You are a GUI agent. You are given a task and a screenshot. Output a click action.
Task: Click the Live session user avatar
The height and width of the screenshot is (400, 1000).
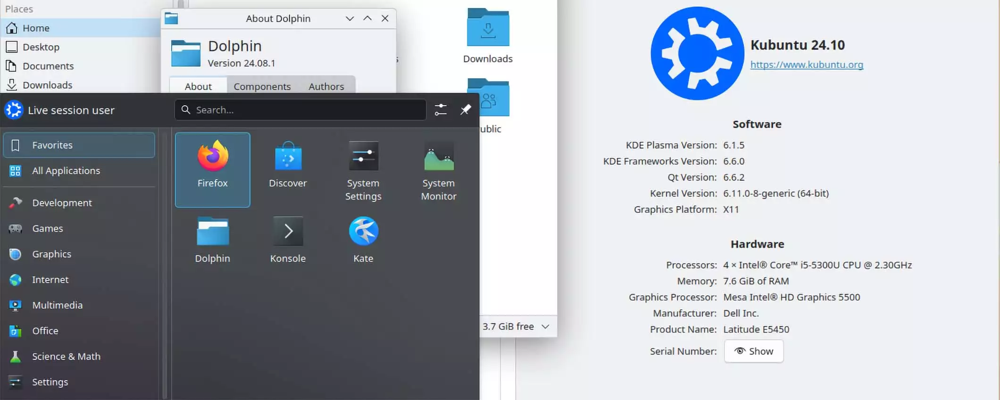pyautogui.click(x=14, y=110)
